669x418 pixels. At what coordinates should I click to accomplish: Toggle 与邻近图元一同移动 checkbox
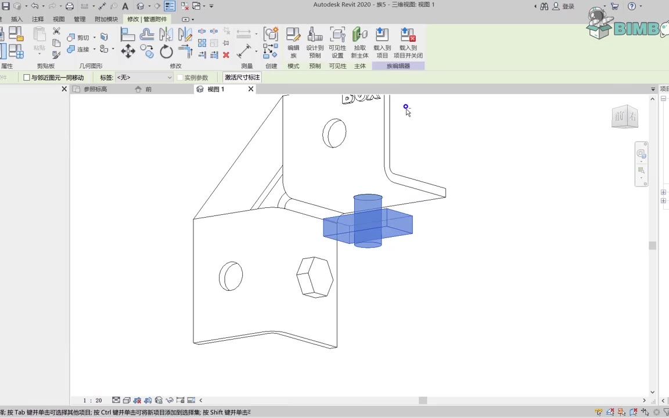pos(27,78)
